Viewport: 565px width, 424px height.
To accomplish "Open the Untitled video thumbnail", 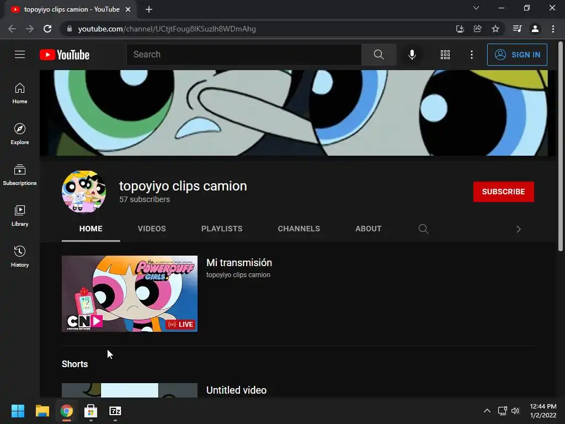I will (x=130, y=390).
